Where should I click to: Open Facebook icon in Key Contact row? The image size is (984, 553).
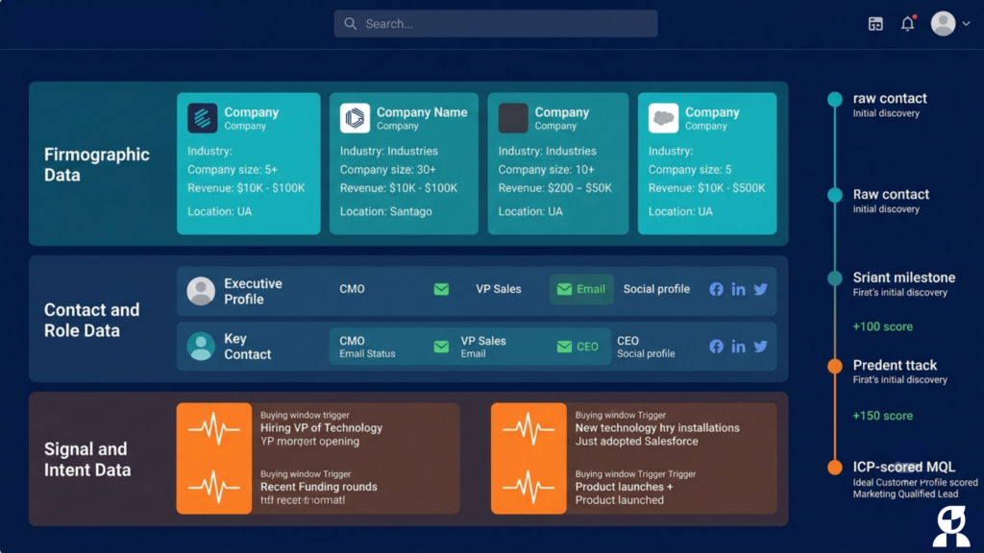point(716,346)
